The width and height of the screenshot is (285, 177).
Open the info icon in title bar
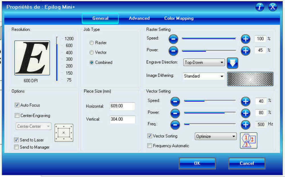click(260, 7)
